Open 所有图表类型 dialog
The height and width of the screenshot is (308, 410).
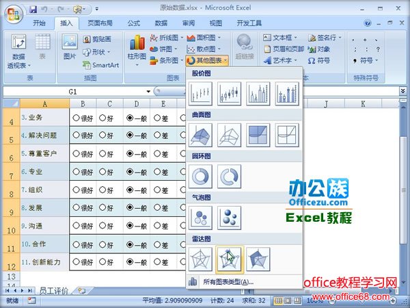point(244,282)
